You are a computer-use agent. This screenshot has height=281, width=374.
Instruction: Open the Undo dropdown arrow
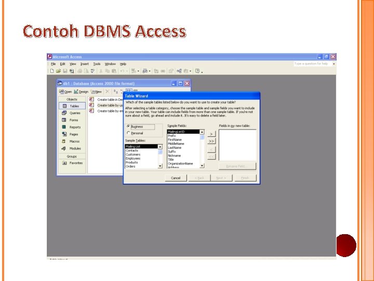(127, 71)
